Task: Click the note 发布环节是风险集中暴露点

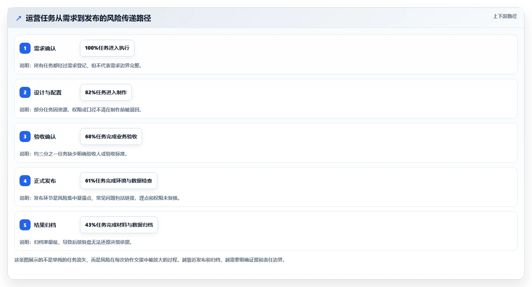Action: click(100, 198)
